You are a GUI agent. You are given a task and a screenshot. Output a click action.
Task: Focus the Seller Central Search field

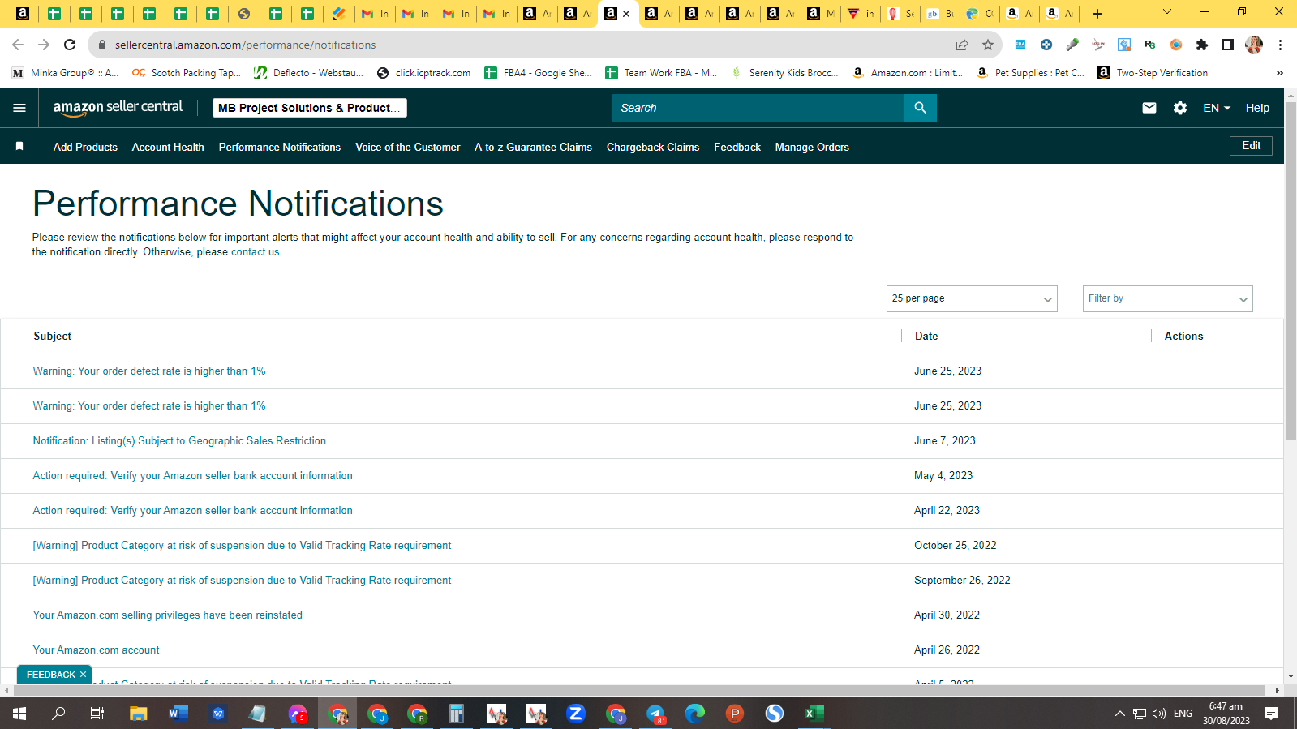pyautogui.click(x=758, y=108)
